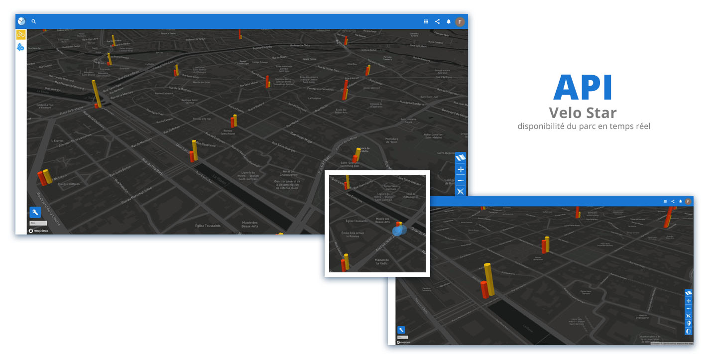Click the tall yellow bar near Place de Bretagne

[x=97, y=93]
